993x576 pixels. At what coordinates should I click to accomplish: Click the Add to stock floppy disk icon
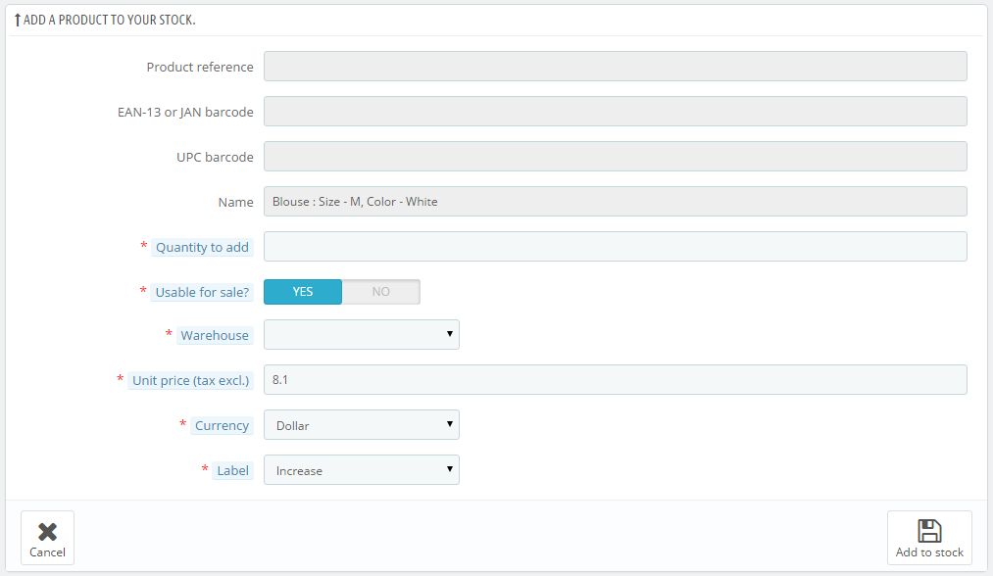(929, 530)
